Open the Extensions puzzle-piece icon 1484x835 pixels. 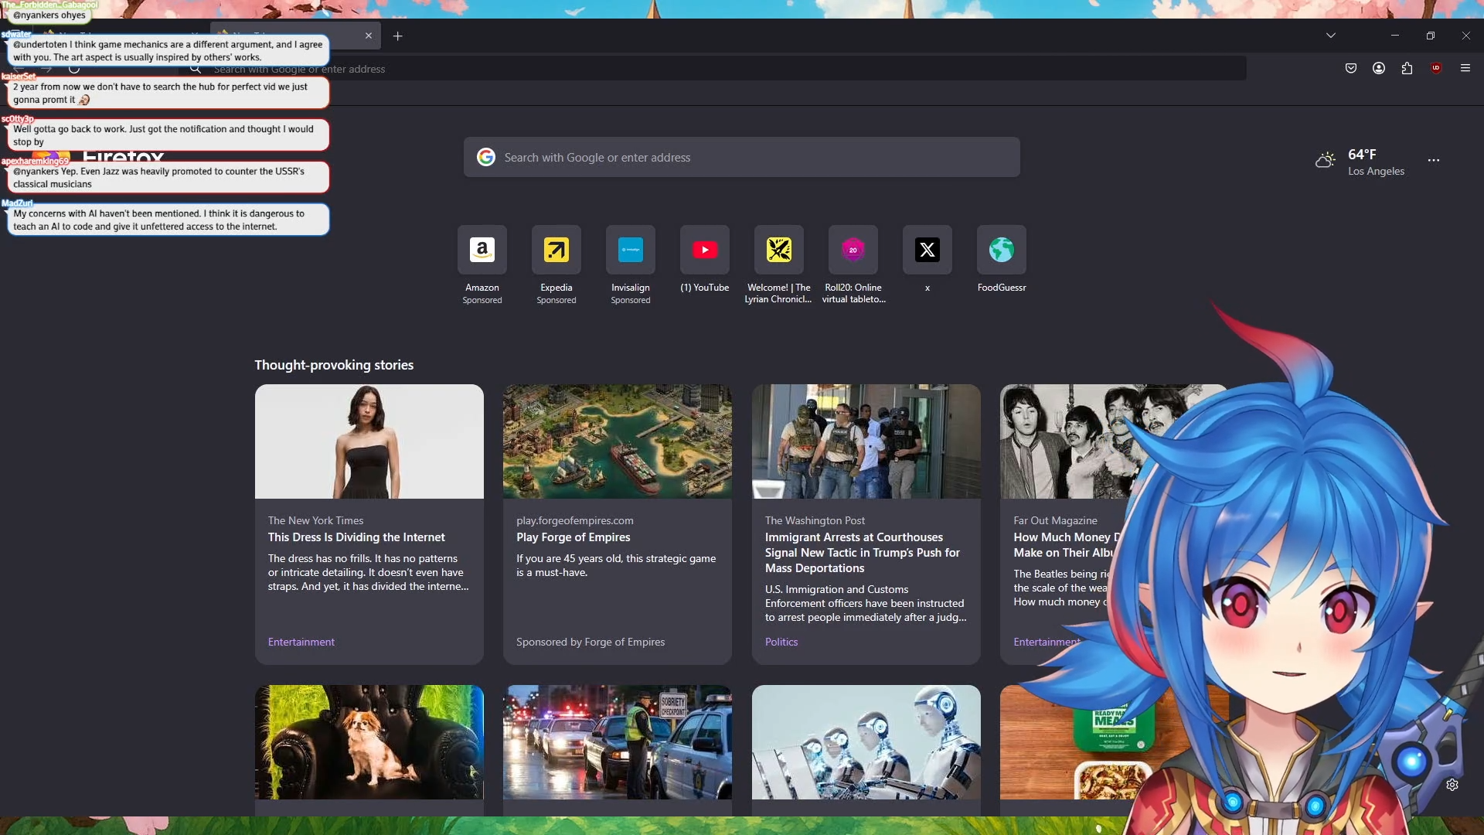click(x=1407, y=68)
